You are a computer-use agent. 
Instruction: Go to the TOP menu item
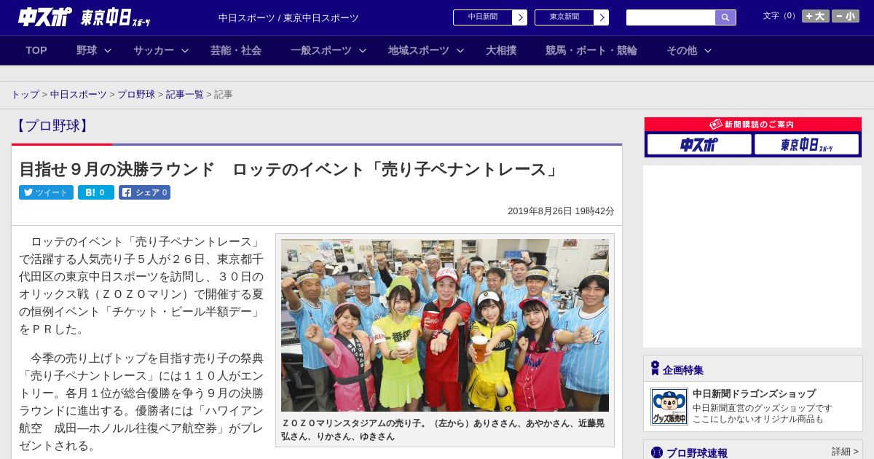coord(36,50)
